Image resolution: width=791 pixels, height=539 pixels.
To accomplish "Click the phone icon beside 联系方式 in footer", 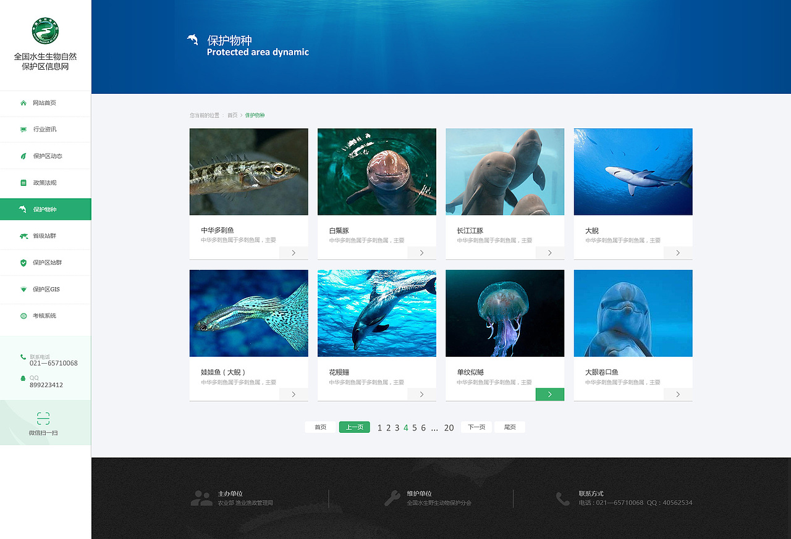I will (562, 499).
